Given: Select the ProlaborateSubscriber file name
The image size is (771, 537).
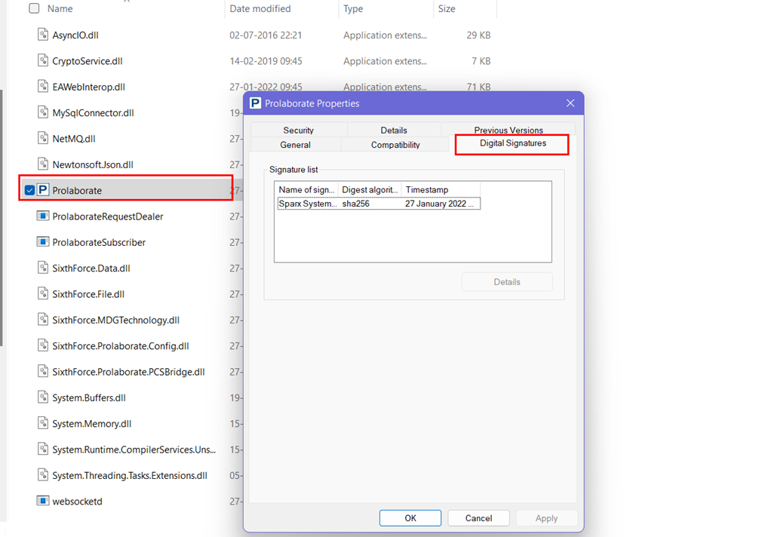Looking at the screenshot, I should point(99,242).
